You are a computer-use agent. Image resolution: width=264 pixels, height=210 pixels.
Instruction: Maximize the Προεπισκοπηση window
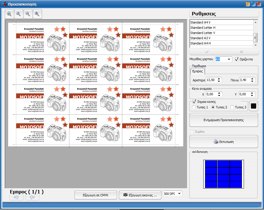pyautogui.click(x=253, y=4)
